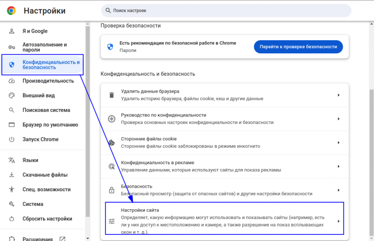Expand Удалить данные браузера row arrow
Image resolution: width=374 pixels, height=241 pixels.
pos(338,95)
